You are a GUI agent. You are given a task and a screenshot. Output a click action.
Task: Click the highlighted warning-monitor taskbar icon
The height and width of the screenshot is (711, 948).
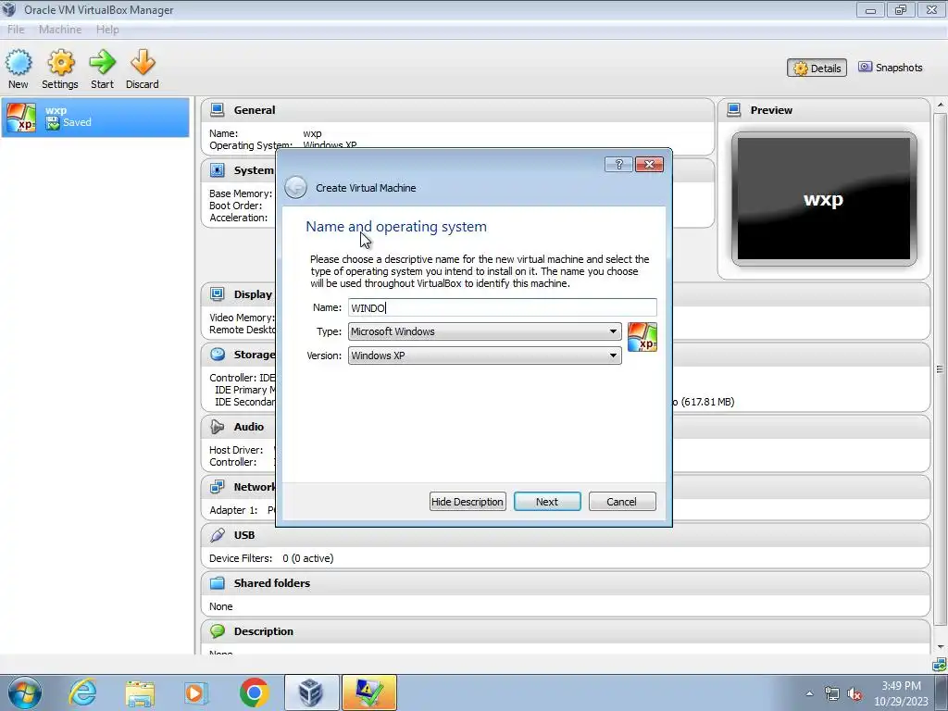pyautogui.click(x=368, y=692)
